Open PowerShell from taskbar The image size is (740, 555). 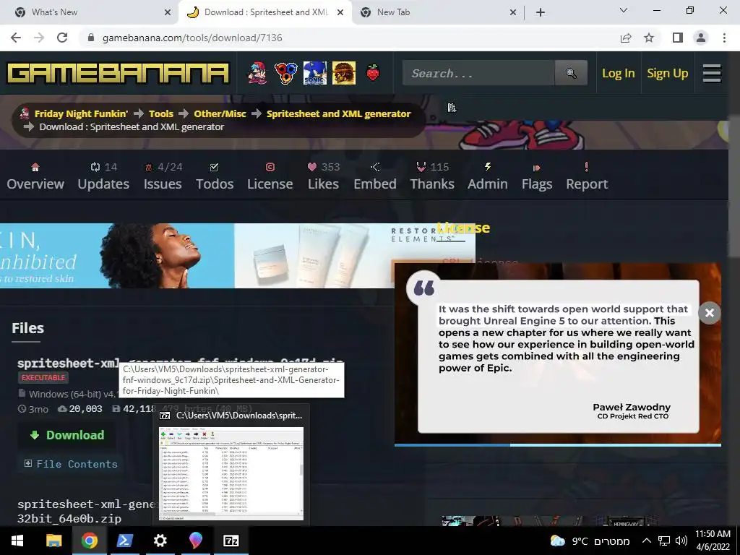(124, 541)
